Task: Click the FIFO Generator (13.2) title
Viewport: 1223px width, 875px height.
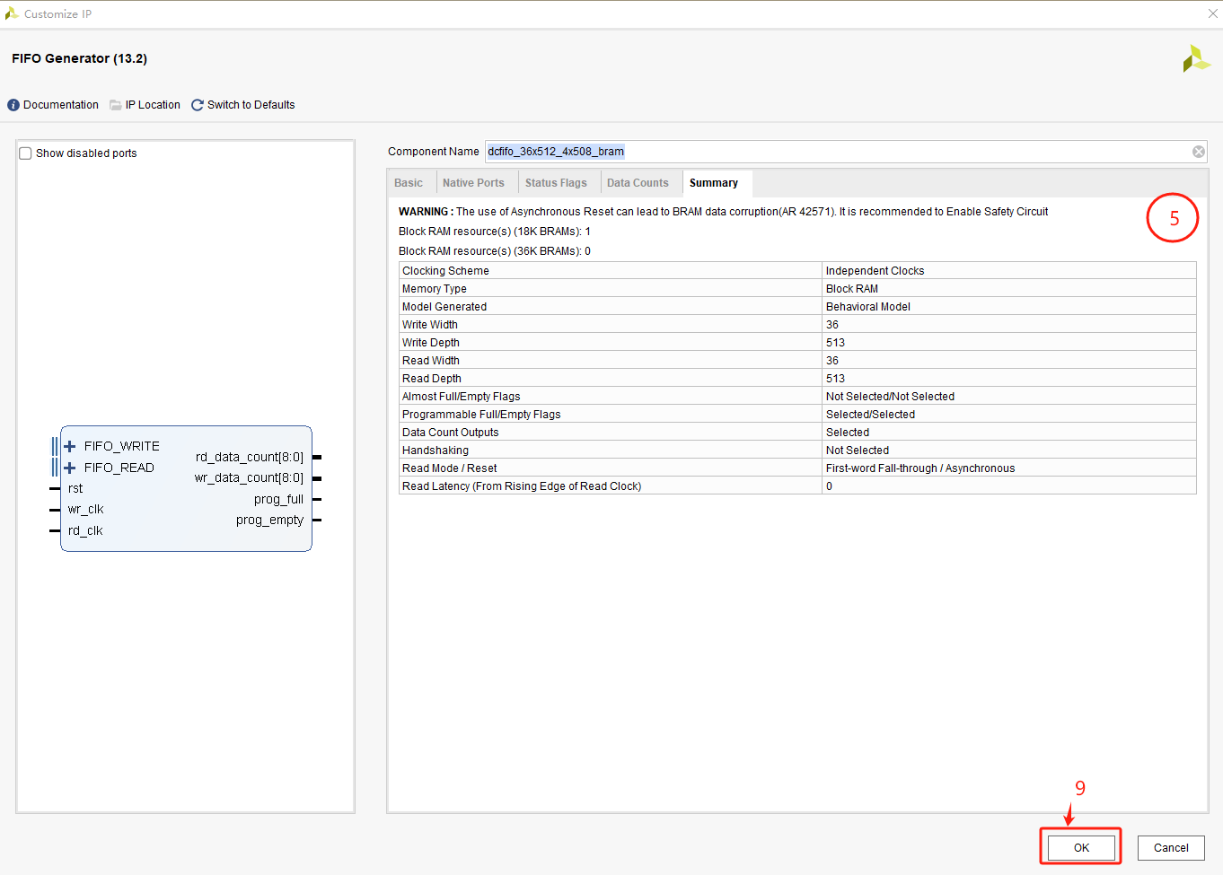Action: pyautogui.click(x=80, y=58)
